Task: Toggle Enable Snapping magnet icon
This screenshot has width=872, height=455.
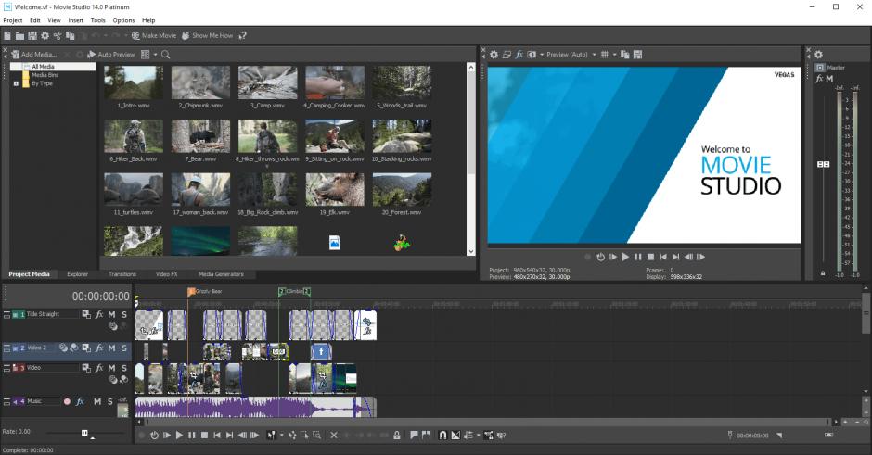Action: 442,436
